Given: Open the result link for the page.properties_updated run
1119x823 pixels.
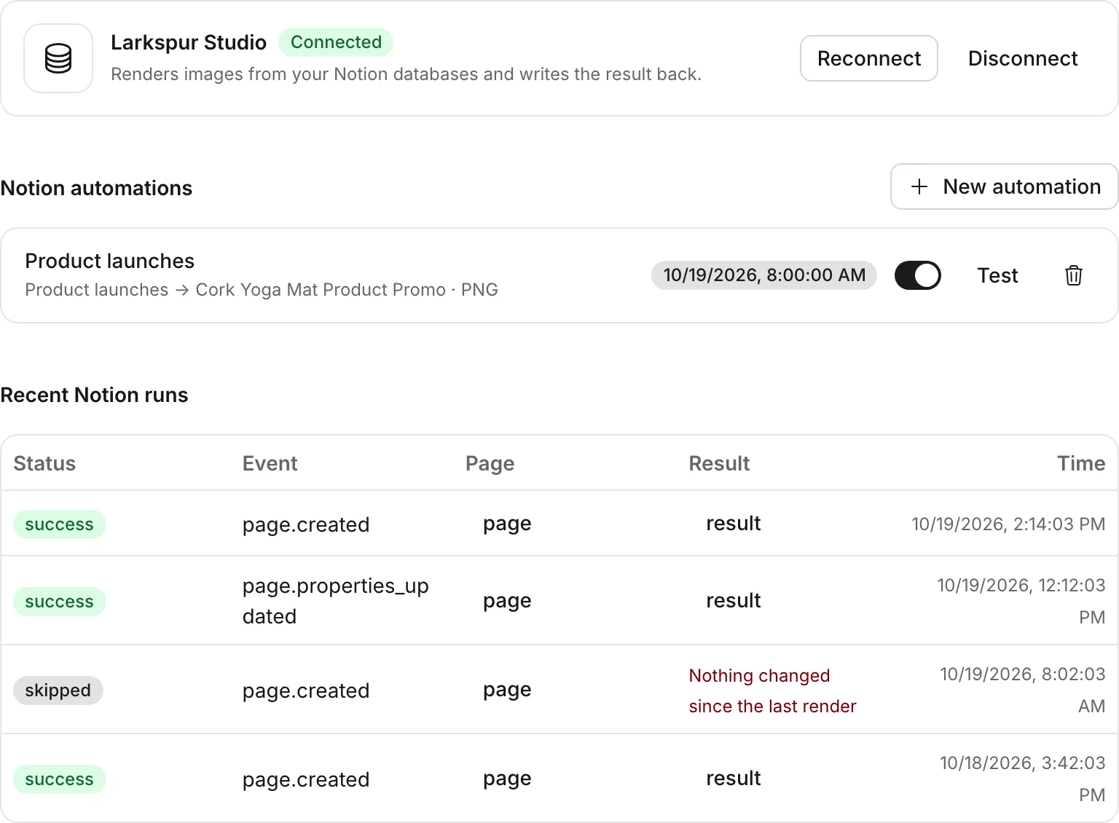Looking at the screenshot, I should (x=733, y=601).
